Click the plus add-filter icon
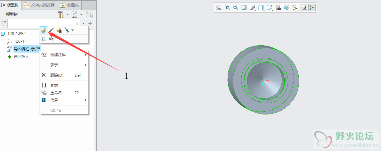Image resolution: width=381 pixels, height=151 pixels. [x=90, y=23]
